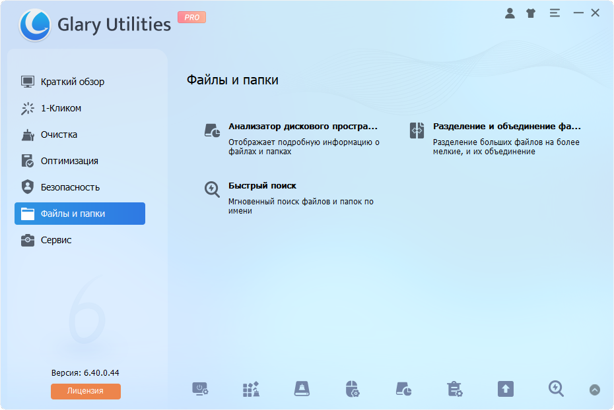The width and height of the screenshot is (614, 410).
Task: Click disk space analyzer icon in bottom toolbar
Action: tap(403, 390)
